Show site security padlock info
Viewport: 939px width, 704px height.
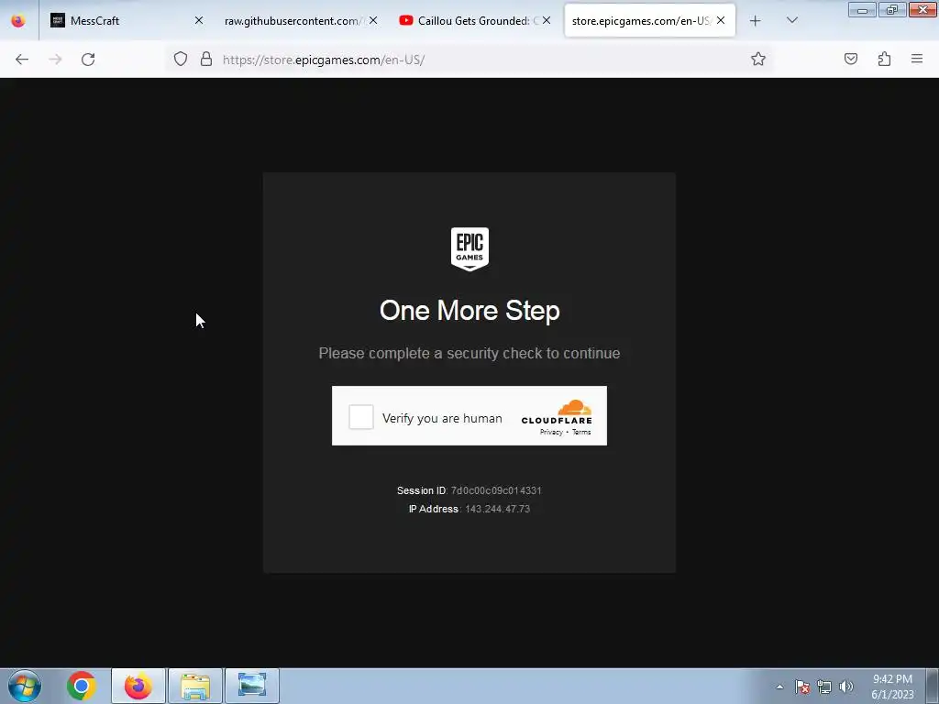coord(206,59)
